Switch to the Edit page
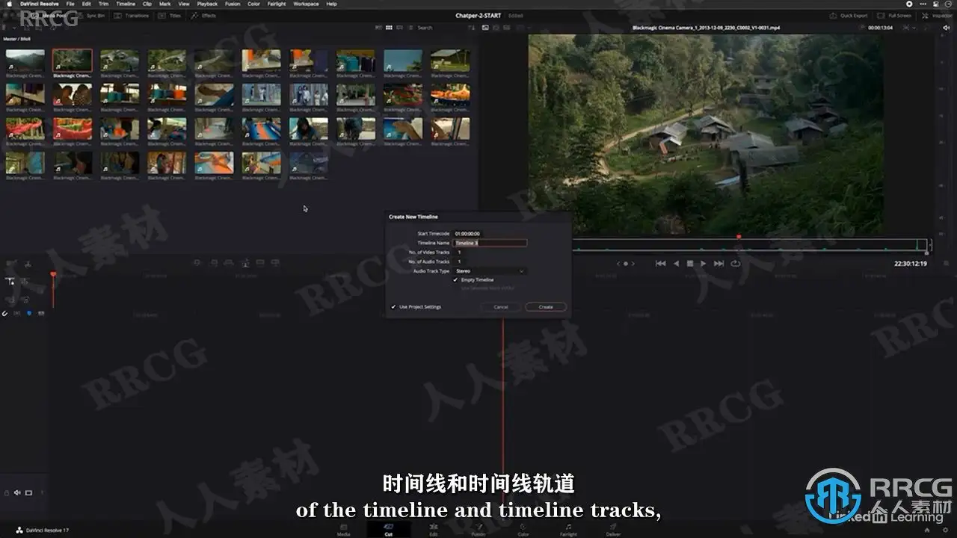957x538 pixels. point(434,530)
